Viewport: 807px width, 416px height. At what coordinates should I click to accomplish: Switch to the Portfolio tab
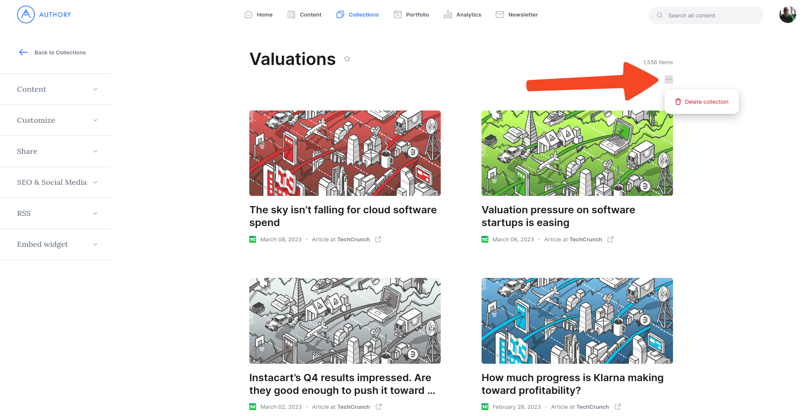411,15
